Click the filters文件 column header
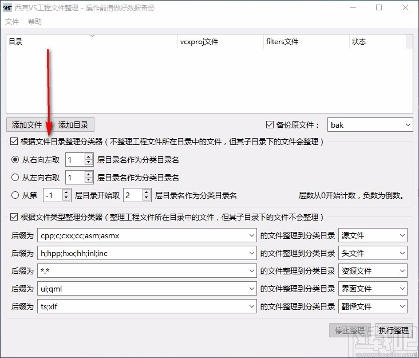 306,41
